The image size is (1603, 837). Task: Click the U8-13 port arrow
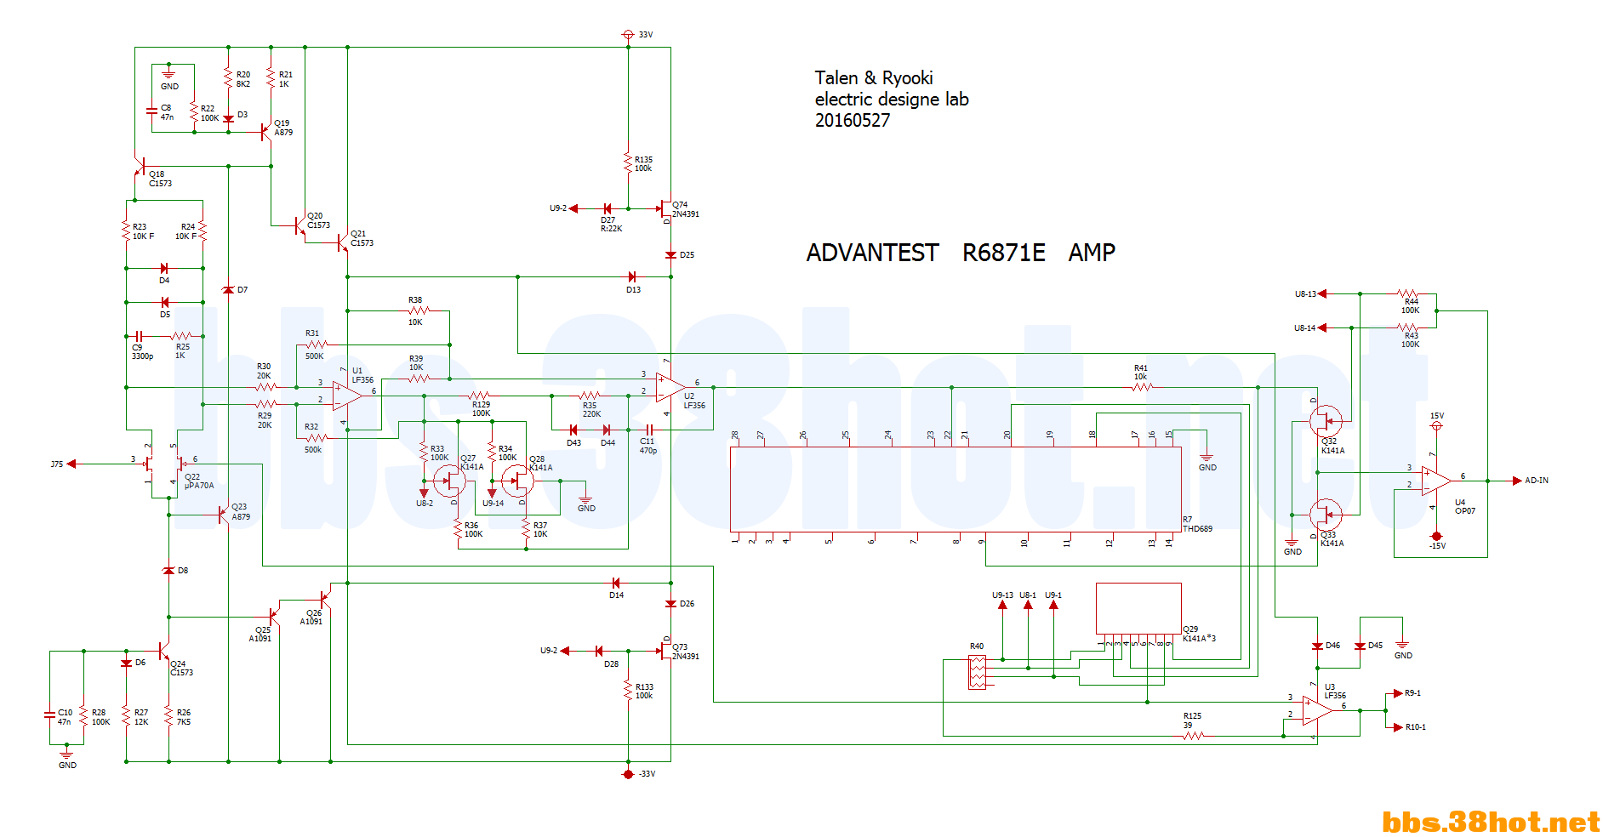click(x=1322, y=293)
